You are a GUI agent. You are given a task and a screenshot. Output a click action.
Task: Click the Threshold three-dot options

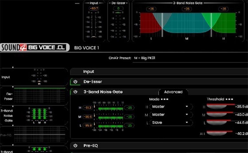[229, 99]
